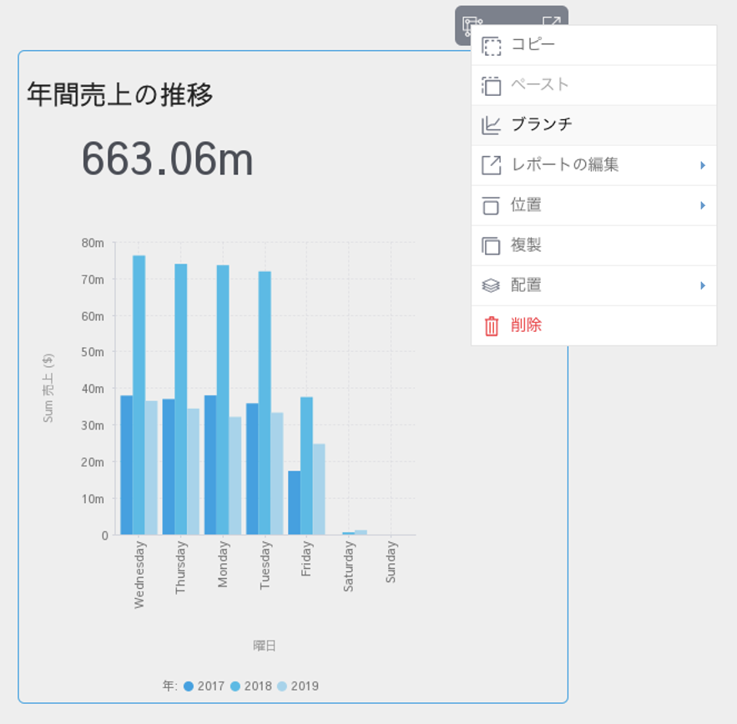
Task: Toggle 2019 series in chart legend
Action: click(x=297, y=686)
